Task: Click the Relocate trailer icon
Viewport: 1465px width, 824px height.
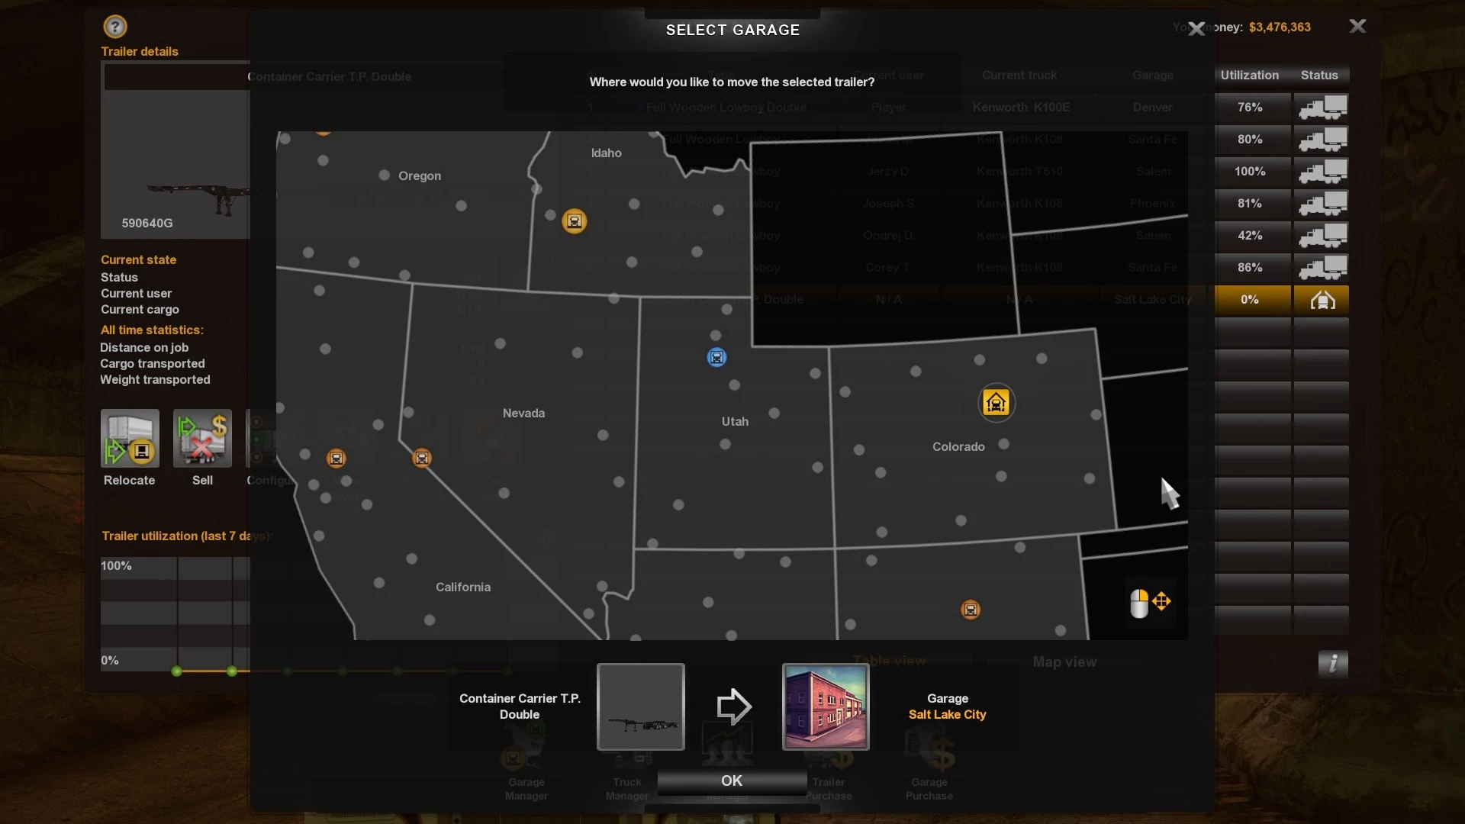Action: pyautogui.click(x=130, y=439)
